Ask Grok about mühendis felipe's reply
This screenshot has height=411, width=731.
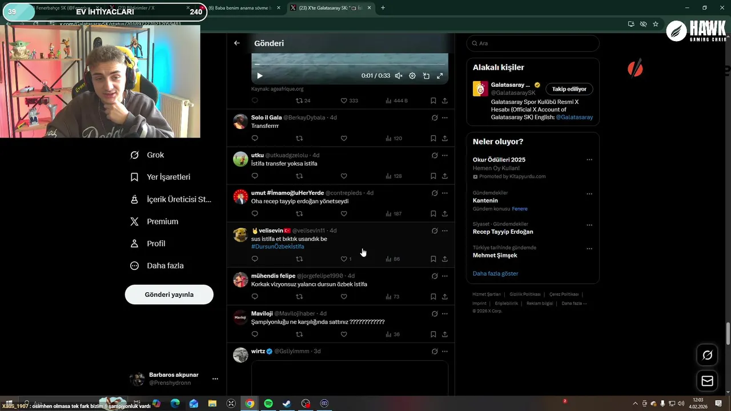(x=434, y=276)
